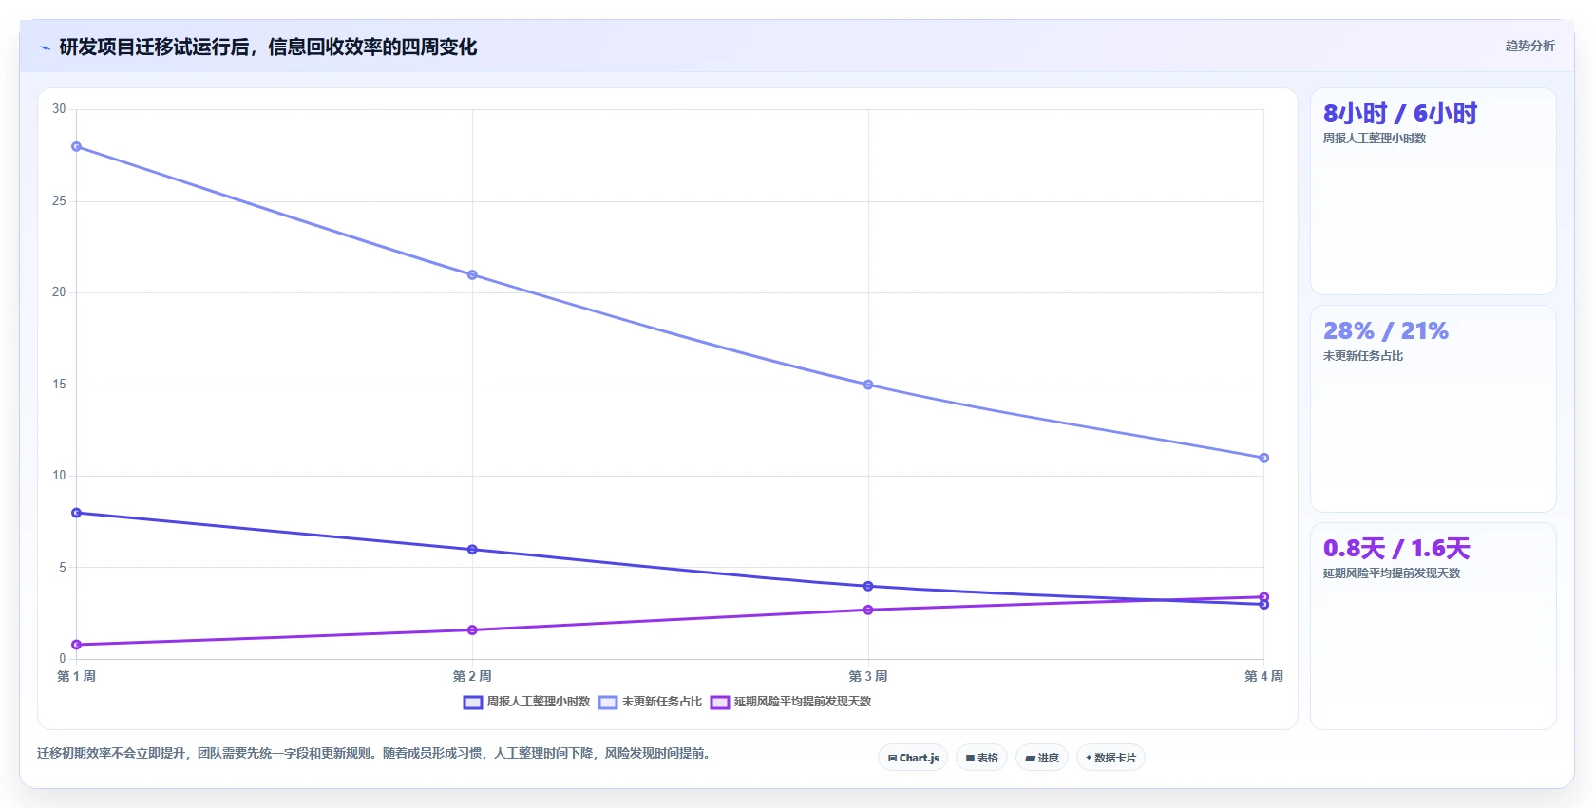Click the 数据卡片 chip

[1110, 758]
